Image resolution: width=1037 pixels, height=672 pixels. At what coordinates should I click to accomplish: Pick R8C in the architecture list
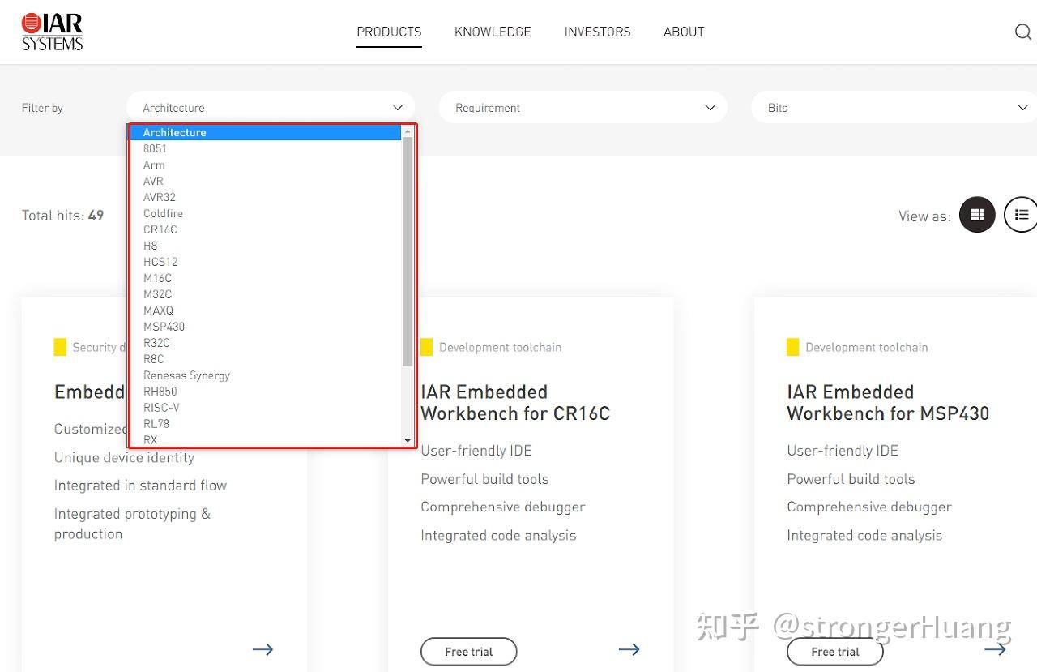point(266,359)
